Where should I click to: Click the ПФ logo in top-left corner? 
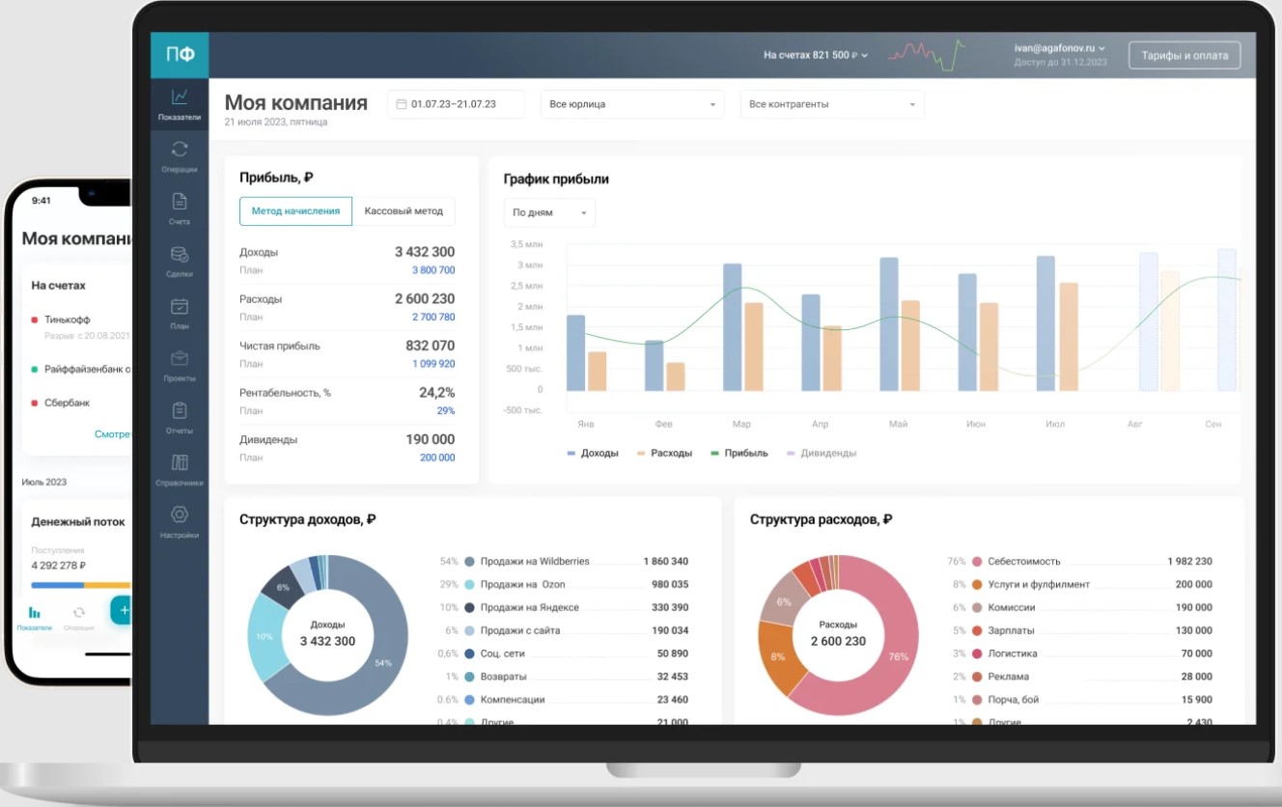[180, 55]
